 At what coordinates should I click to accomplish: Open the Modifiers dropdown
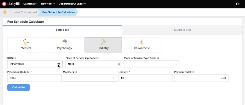point(90,78)
